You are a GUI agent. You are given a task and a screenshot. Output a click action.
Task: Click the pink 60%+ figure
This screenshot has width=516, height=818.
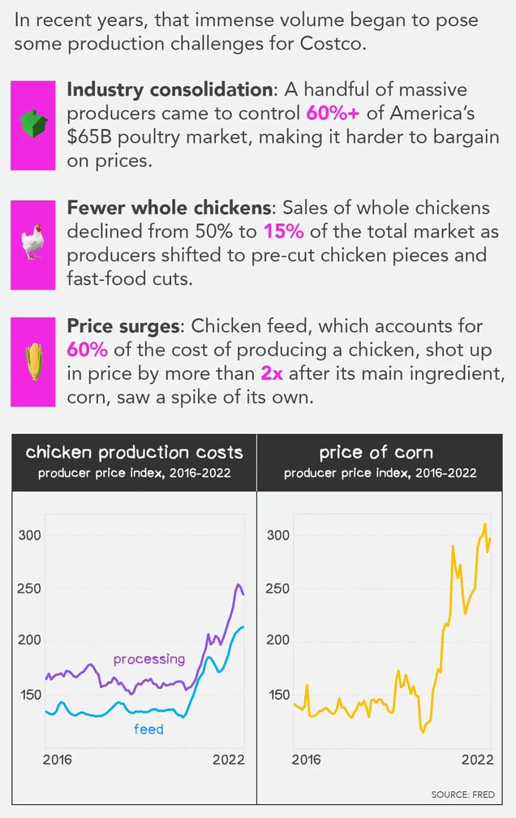click(333, 113)
